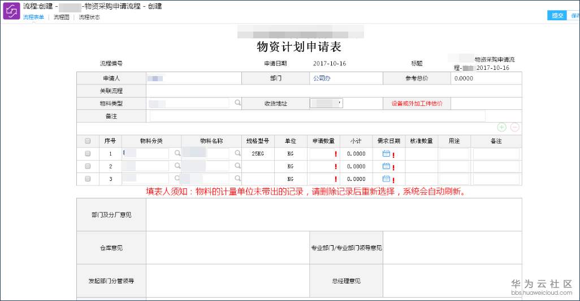Open the 物料类型 search magnifier
Image resolution: width=580 pixels, height=301 pixels.
(x=238, y=103)
